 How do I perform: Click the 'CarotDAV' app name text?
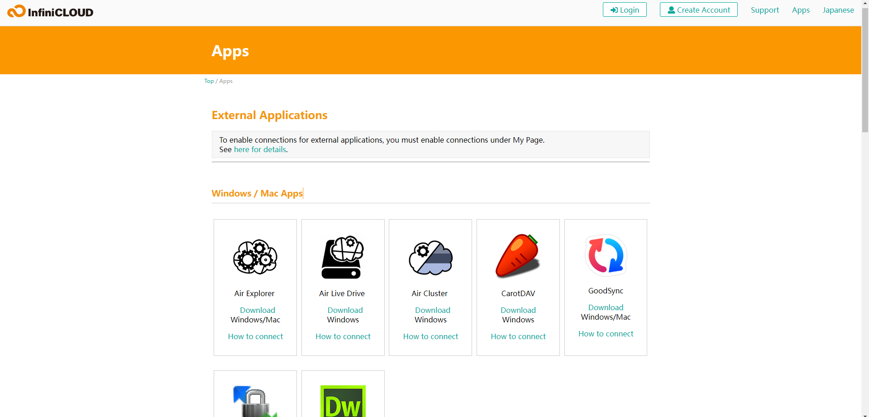[518, 293]
